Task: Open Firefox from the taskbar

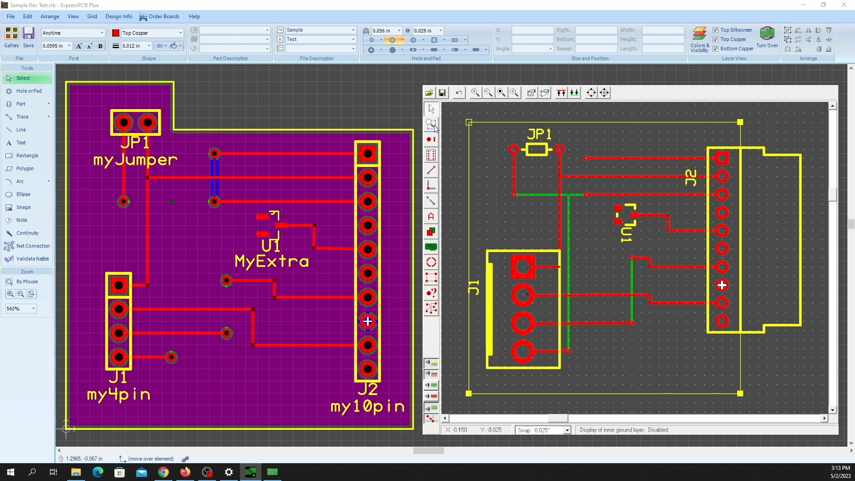Action: [185, 472]
